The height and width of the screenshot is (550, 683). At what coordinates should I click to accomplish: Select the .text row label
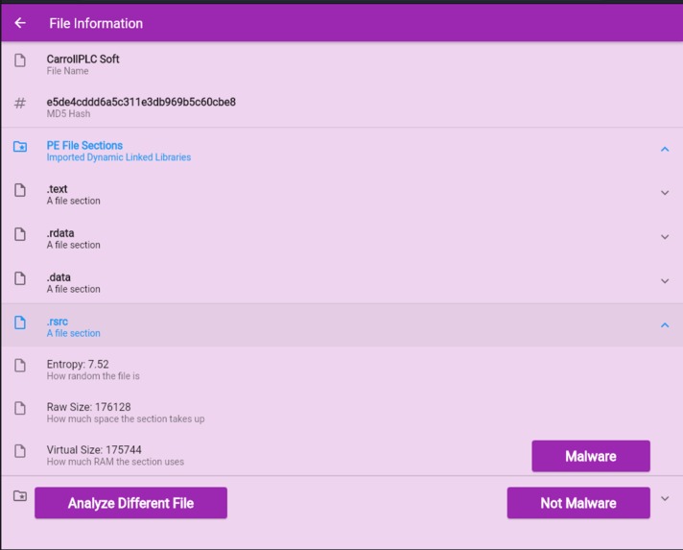coord(57,189)
